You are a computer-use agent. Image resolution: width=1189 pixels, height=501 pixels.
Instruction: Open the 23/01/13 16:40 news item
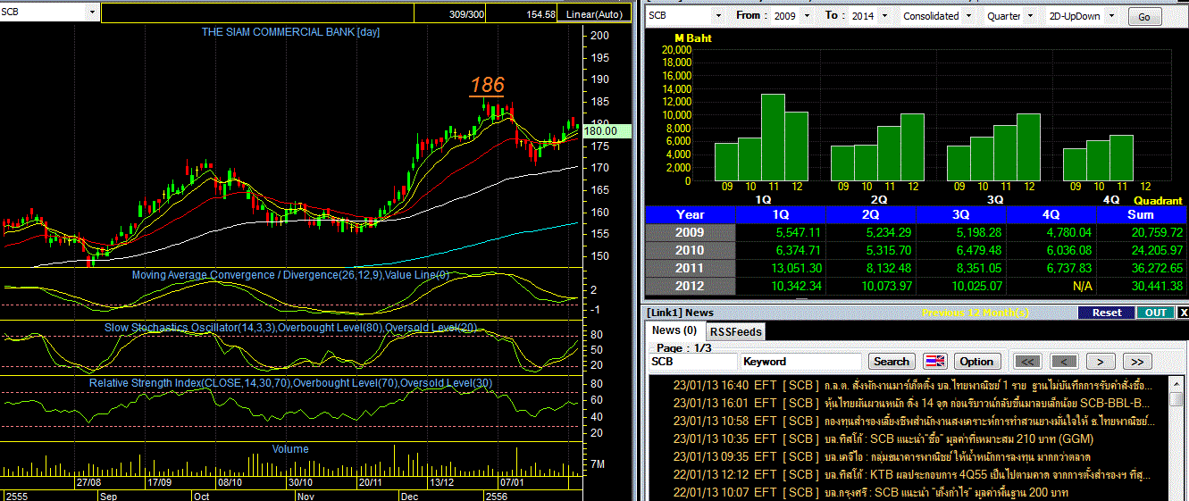[x=907, y=385]
